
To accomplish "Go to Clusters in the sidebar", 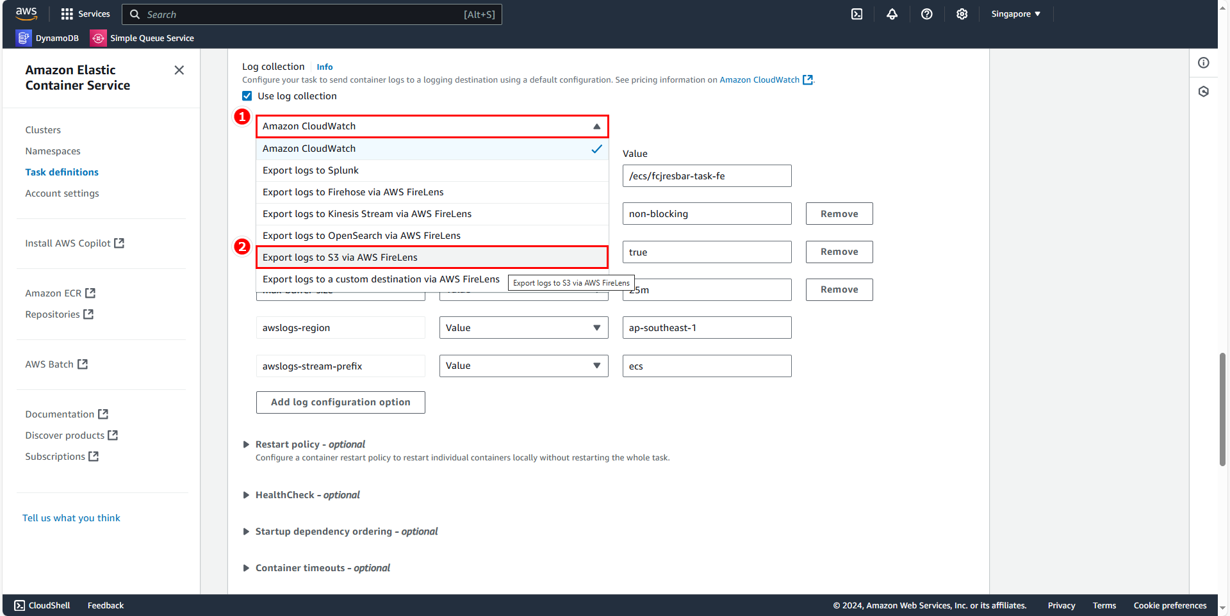I will [43, 130].
